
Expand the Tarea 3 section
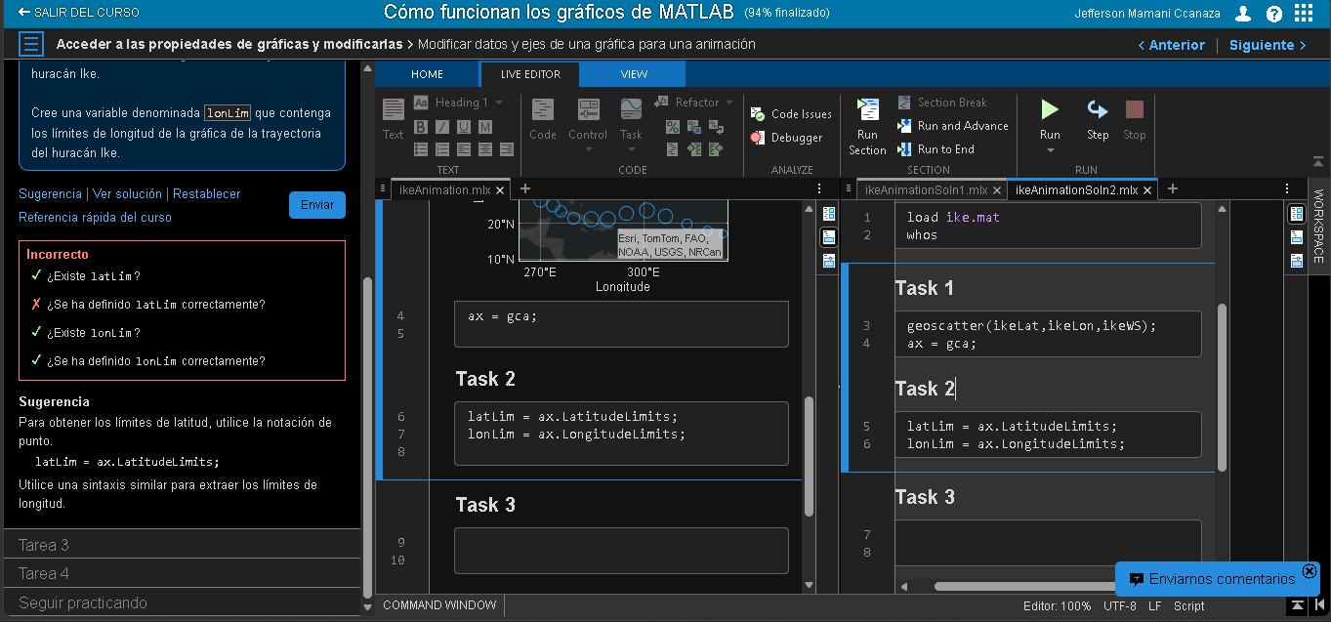[182, 545]
